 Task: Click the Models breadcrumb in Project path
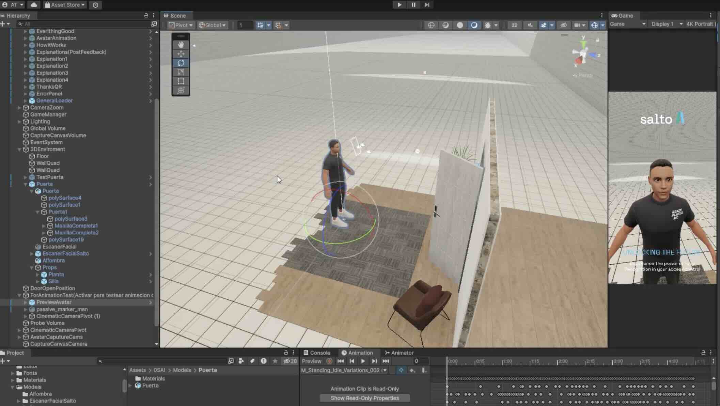[x=182, y=370]
